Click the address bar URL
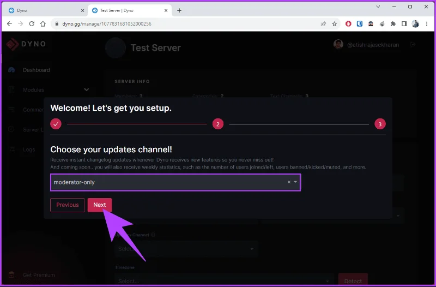Image resolution: width=436 pixels, height=287 pixels. point(107,23)
